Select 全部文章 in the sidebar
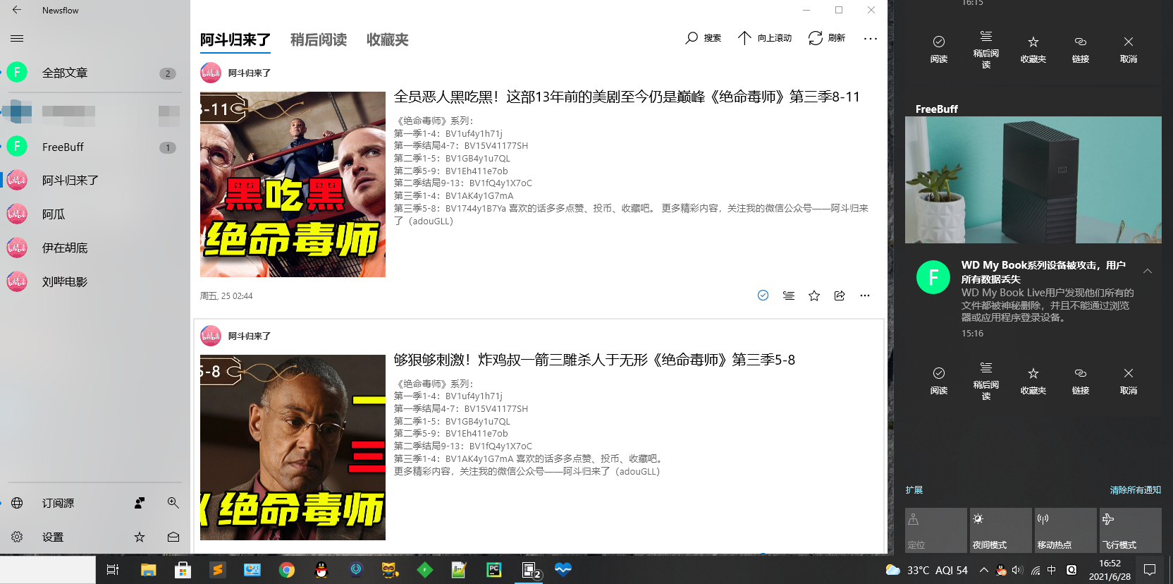1173x584 pixels. coord(94,73)
